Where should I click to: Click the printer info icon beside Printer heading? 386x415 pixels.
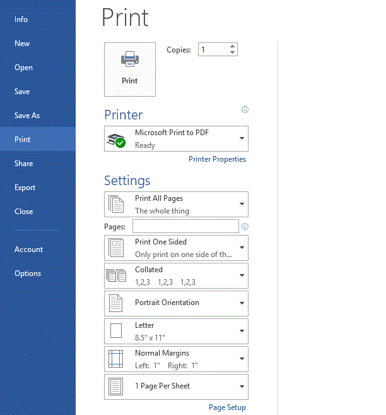click(x=245, y=109)
